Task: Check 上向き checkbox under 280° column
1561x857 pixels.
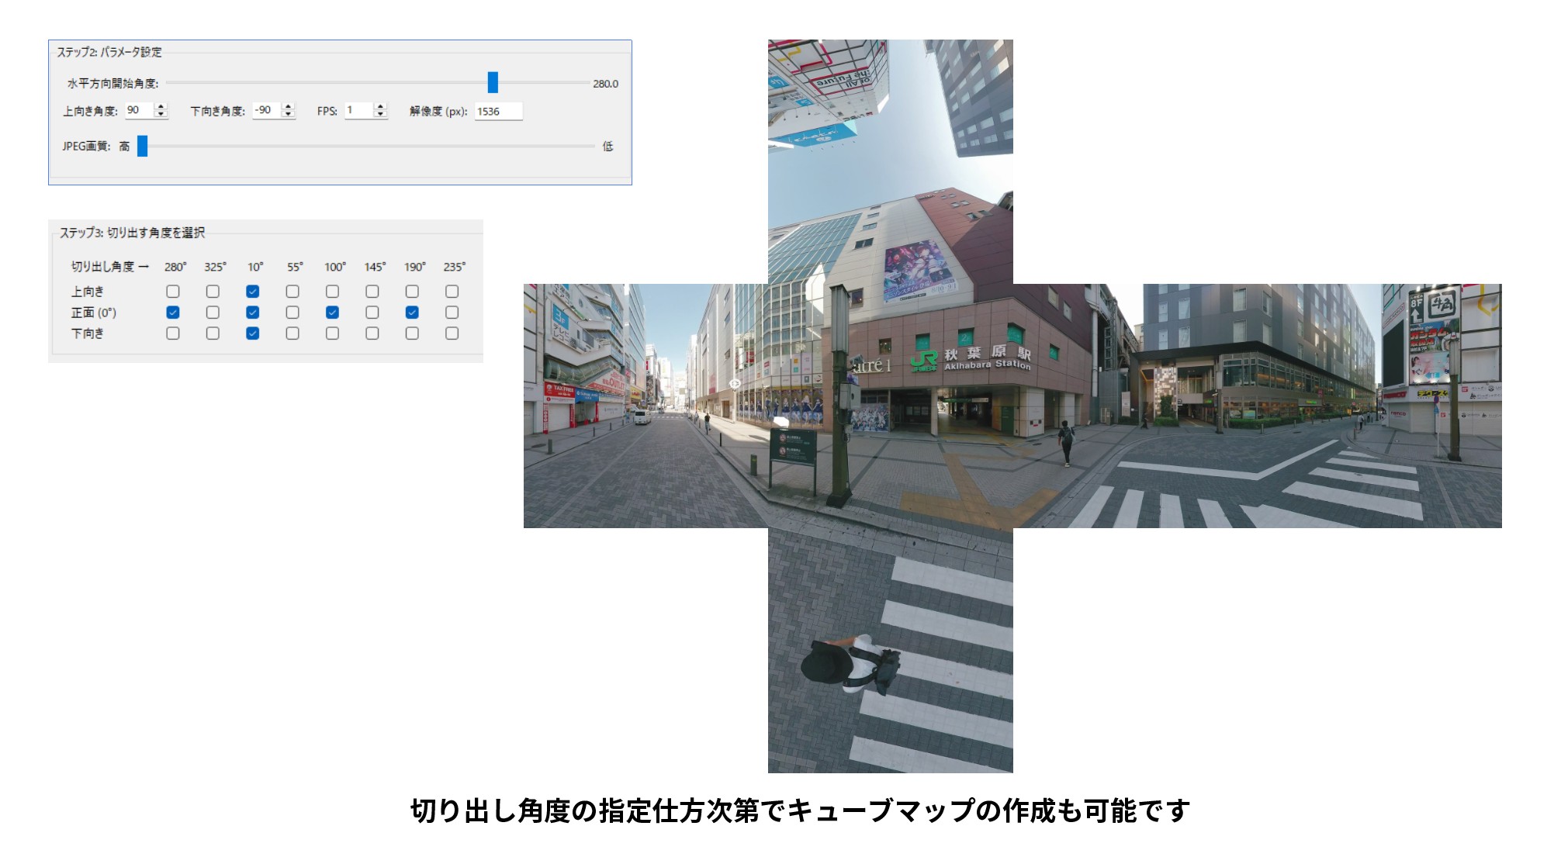Action: (x=173, y=292)
